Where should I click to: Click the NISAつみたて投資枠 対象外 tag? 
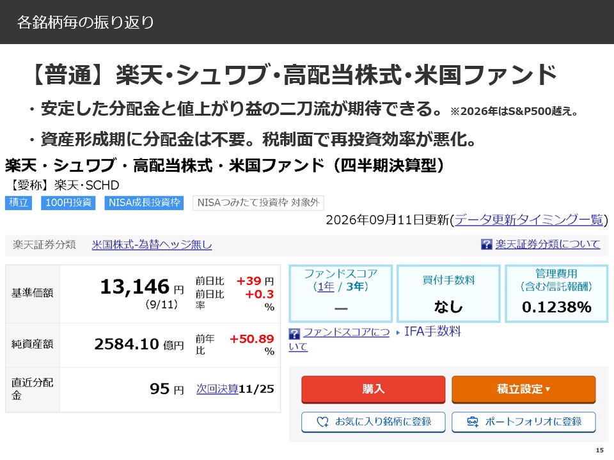pos(258,203)
